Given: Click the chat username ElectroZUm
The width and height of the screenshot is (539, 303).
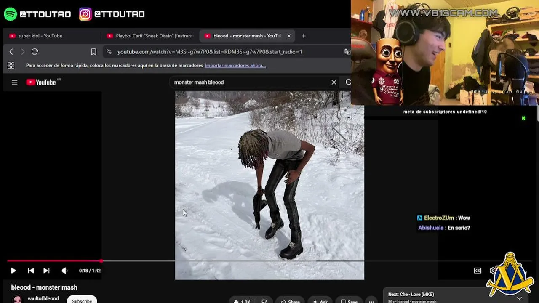Looking at the screenshot, I should [439, 218].
